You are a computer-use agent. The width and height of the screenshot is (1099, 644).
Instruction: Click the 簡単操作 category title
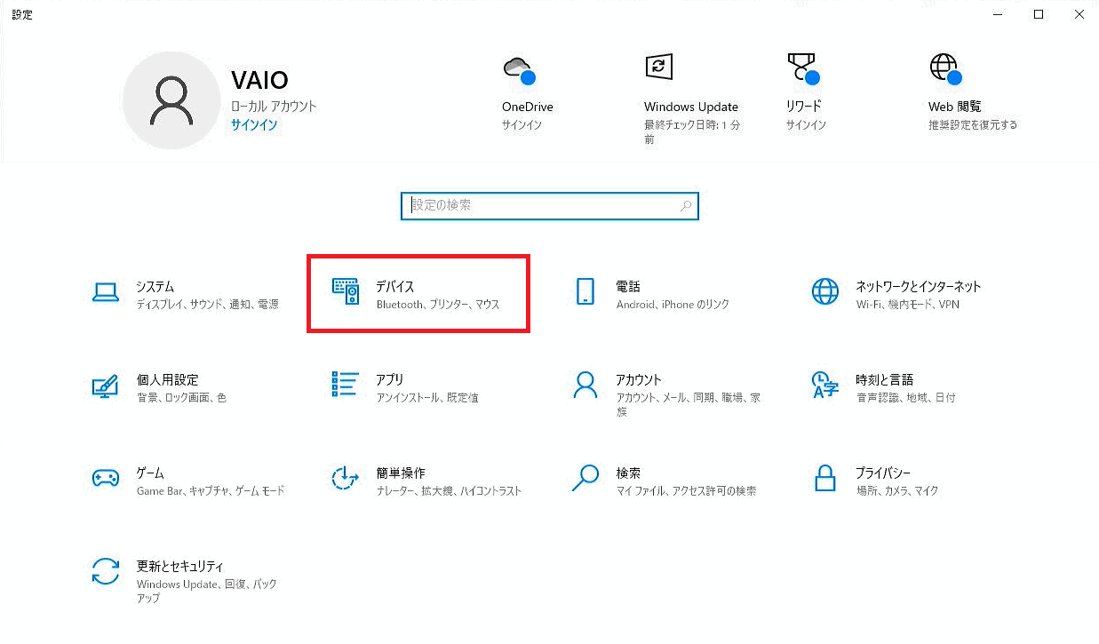(401, 473)
